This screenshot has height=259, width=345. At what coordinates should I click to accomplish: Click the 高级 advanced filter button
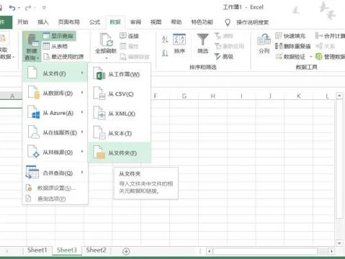click(x=224, y=57)
